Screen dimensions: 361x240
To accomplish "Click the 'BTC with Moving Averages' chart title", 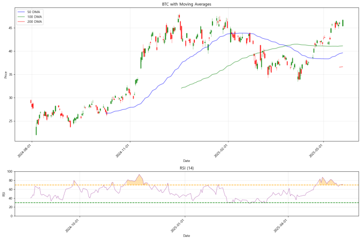I will click(x=186, y=4).
